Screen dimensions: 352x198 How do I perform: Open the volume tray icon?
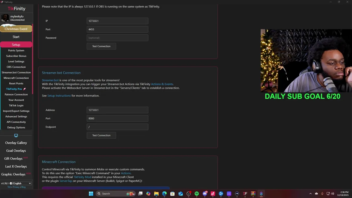(332, 194)
